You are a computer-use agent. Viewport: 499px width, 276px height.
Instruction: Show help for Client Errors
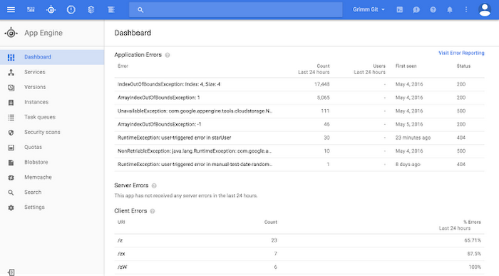coord(153,211)
